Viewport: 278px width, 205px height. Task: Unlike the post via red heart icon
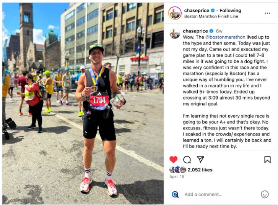[x=173, y=160]
